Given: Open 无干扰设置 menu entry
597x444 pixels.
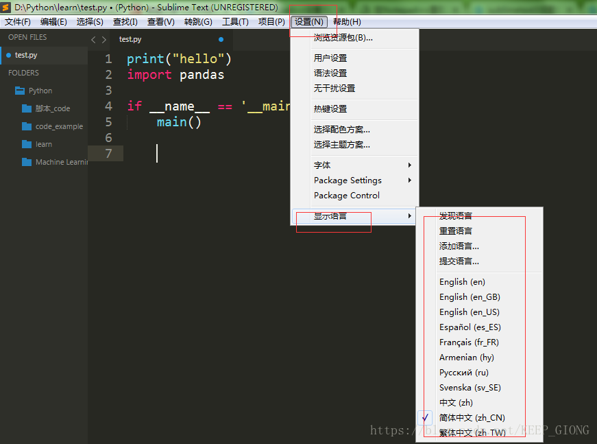Looking at the screenshot, I should coord(354,89).
